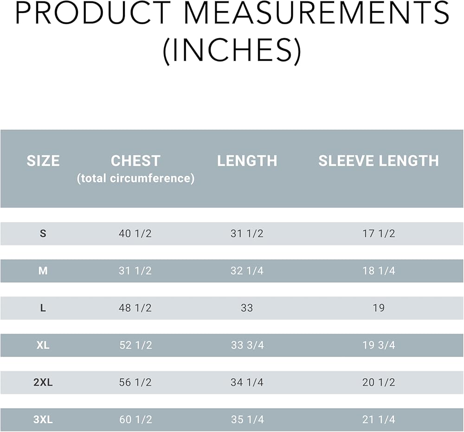Click the PRODUCT MEASUREMENTS (INCHES) title
The height and width of the screenshot is (432, 464).
[x=232, y=33]
